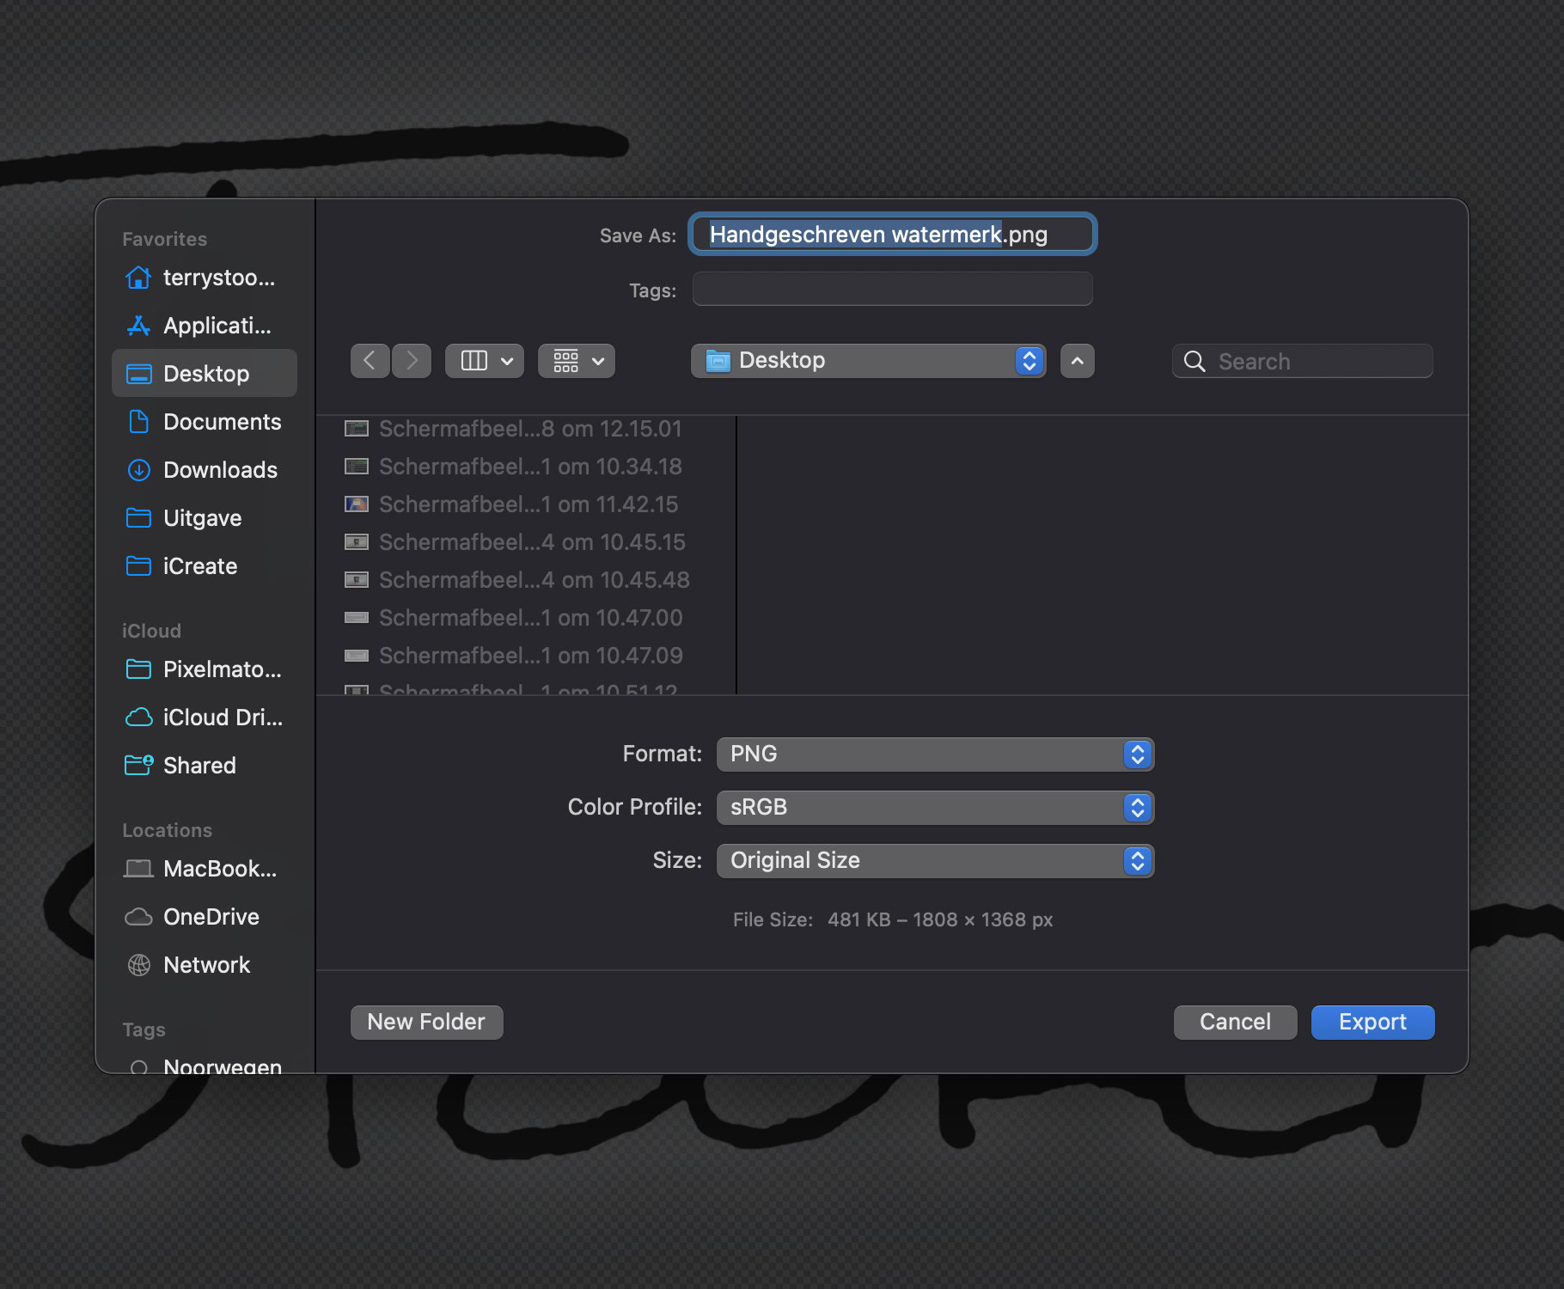This screenshot has width=1564, height=1289.
Task: Open the Color Profile sRGB dropdown
Action: click(x=935, y=808)
